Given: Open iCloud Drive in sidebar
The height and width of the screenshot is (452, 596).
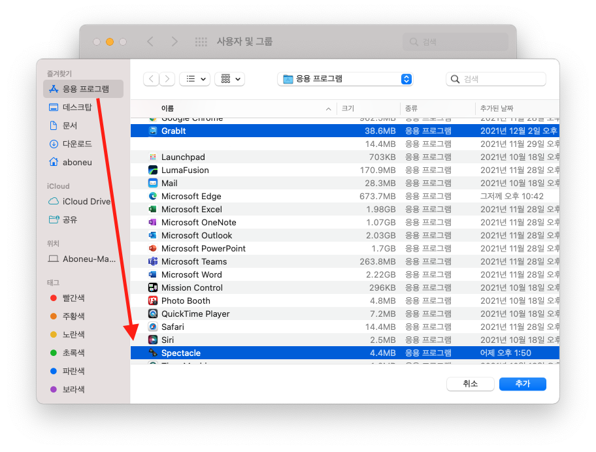Looking at the screenshot, I should 80,201.
